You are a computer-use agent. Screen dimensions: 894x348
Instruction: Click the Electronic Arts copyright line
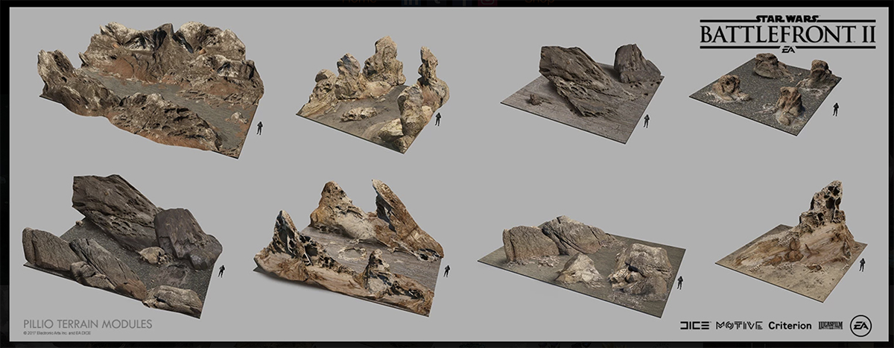pos(56,335)
